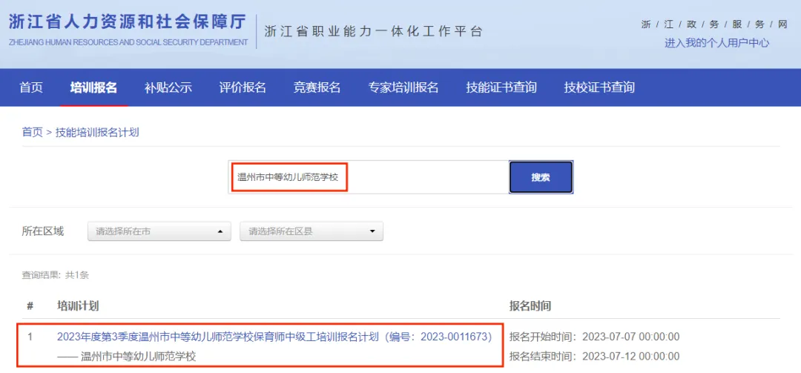Screen dimensions: 801x373
Task: Switch to the 培训报名 tab
Action: coord(93,88)
